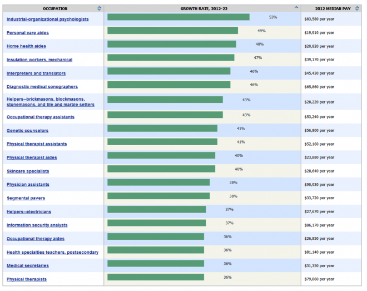The width and height of the screenshot is (367, 291).
Task: Open the Personal care aides link
Action: pos(28,33)
